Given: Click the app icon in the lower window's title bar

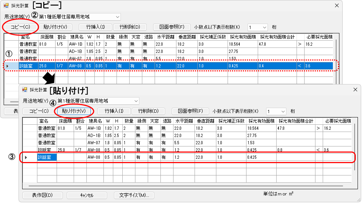Looking at the screenshot, I should [25, 90].
